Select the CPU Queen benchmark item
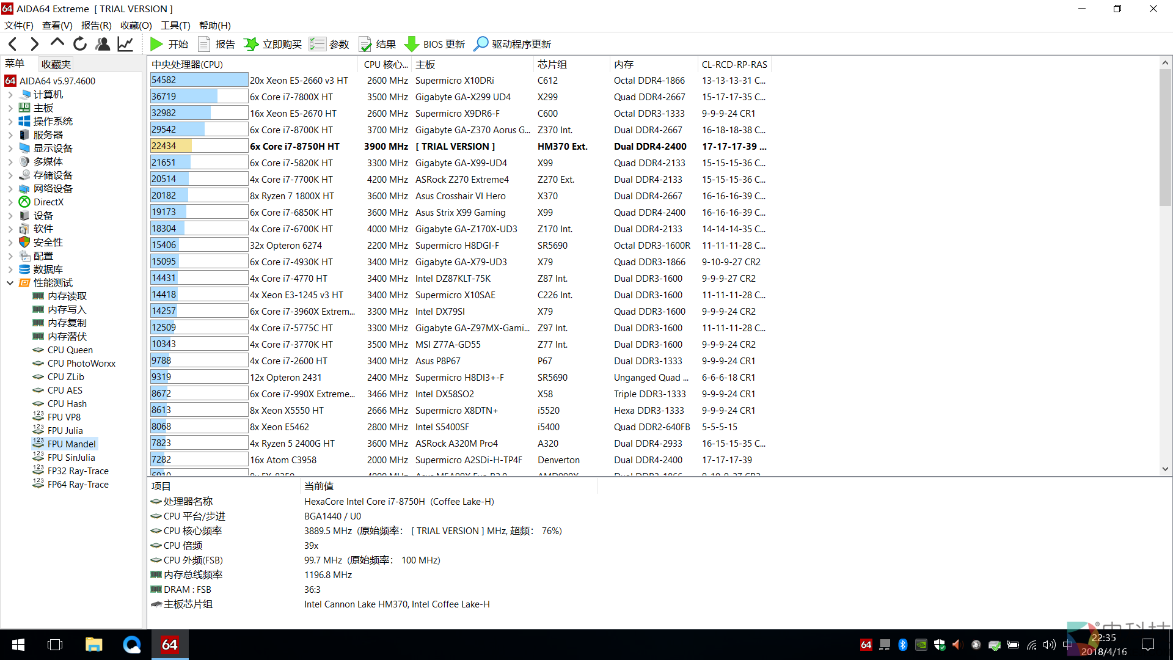1173x660 pixels. 70,350
